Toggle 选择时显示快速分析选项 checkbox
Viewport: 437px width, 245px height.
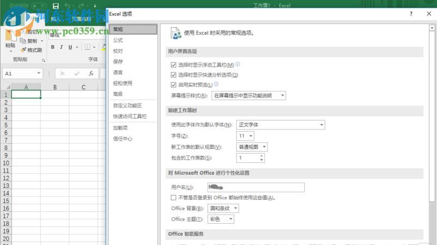coord(174,75)
